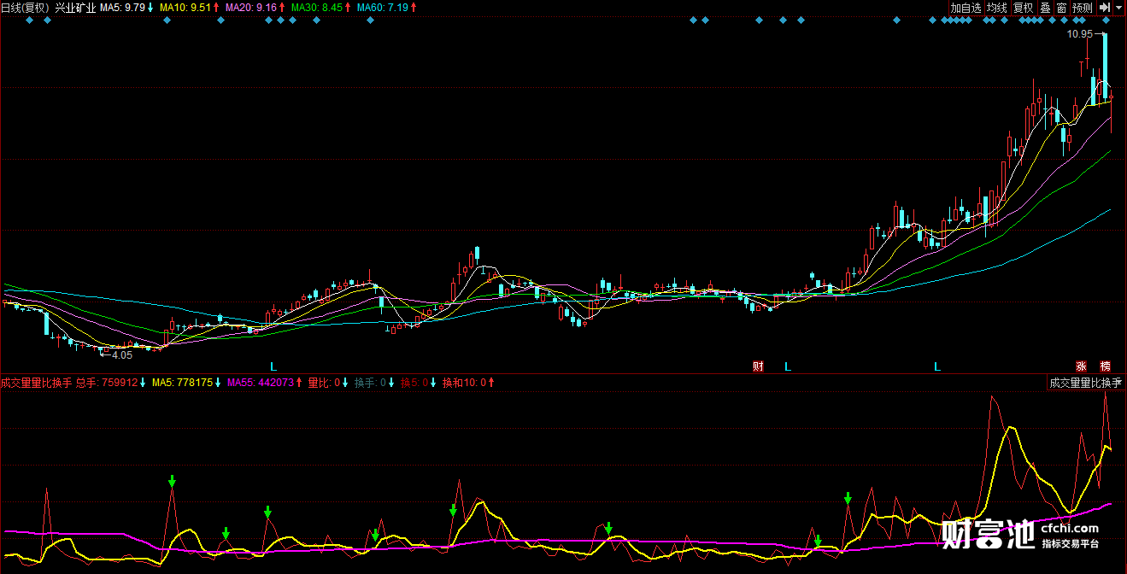This screenshot has width=1127, height=574.
Task: Click the 加自选 add-to-watchlist button
Action: coord(966,8)
